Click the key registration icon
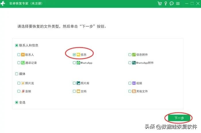This screenshot has height=133, width=201. [x=166, y=4]
